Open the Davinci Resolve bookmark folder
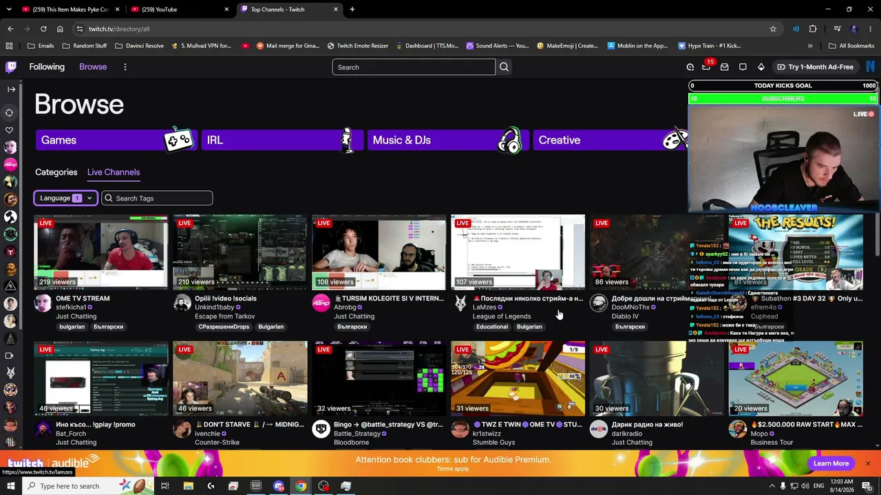Viewport: 881px width, 495px height. 139,46
